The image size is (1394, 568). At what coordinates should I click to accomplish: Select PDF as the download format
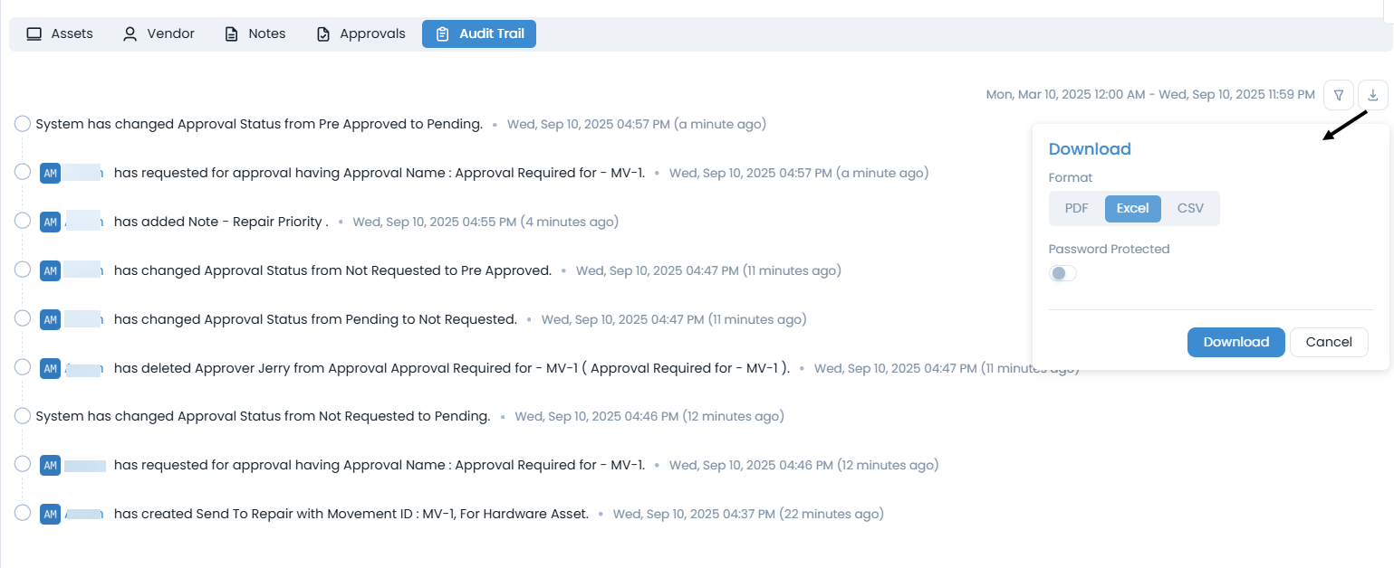click(1076, 208)
